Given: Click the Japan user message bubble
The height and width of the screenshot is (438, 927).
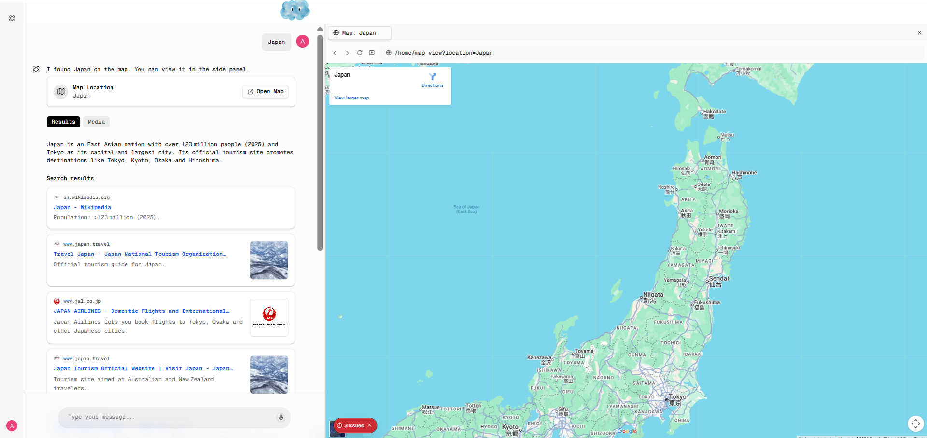Looking at the screenshot, I should click(277, 42).
